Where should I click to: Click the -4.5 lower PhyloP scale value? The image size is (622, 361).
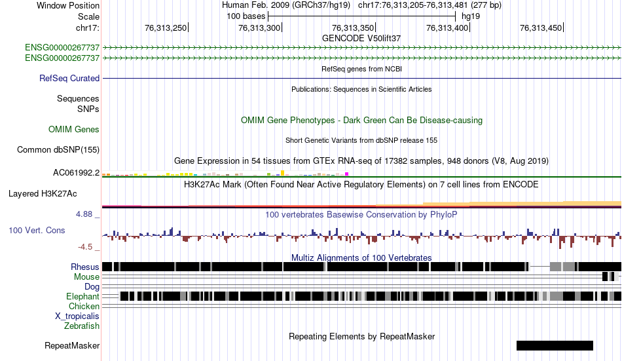coord(85,247)
